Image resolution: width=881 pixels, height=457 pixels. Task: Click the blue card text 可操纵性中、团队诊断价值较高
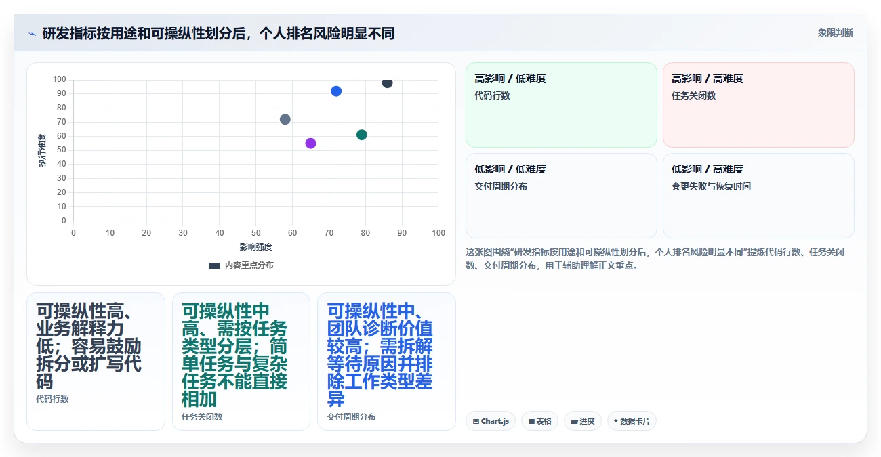[x=380, y=355]
